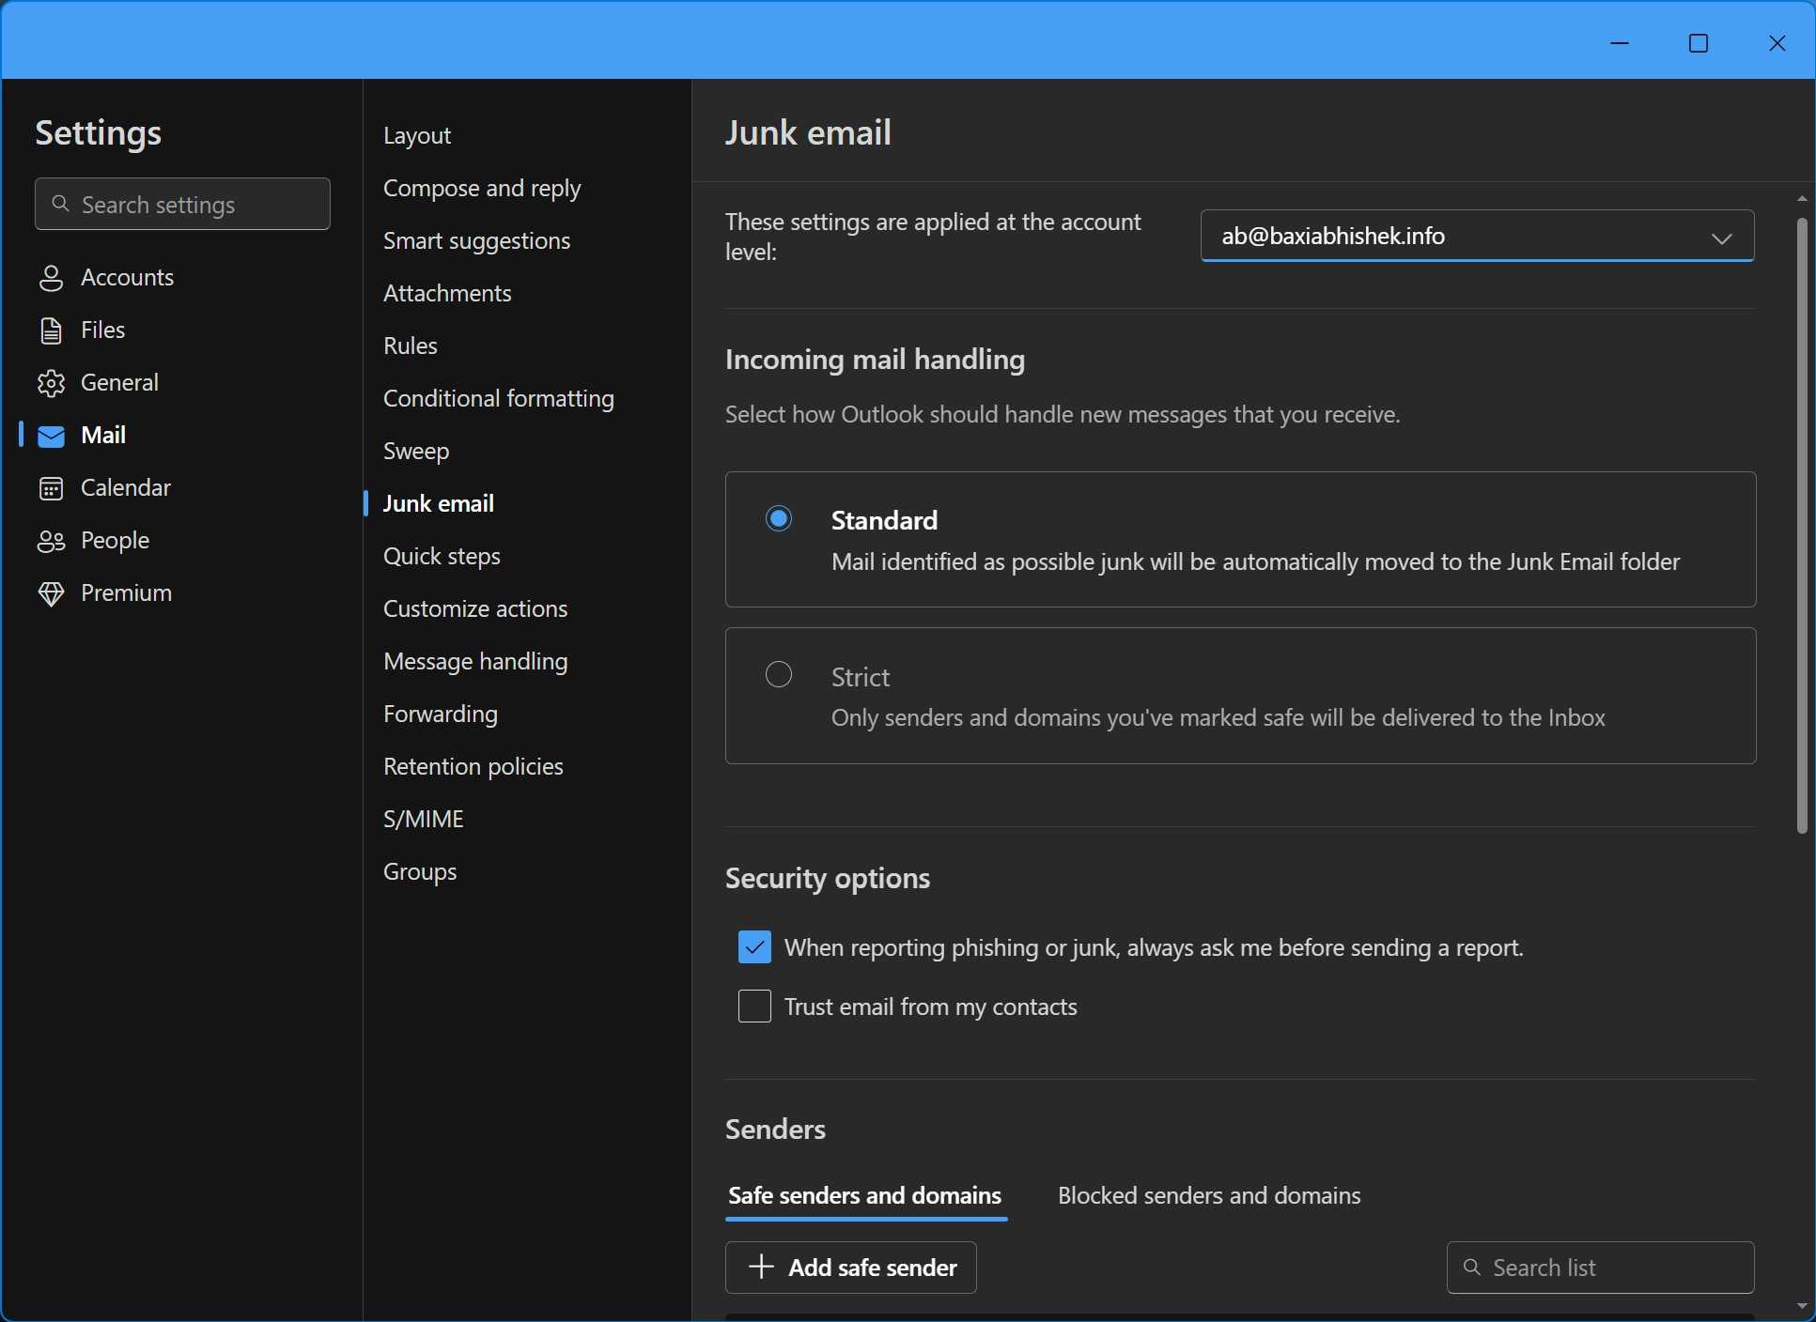
Task: Open the Forwarding settings page
Action: (441, 714)
